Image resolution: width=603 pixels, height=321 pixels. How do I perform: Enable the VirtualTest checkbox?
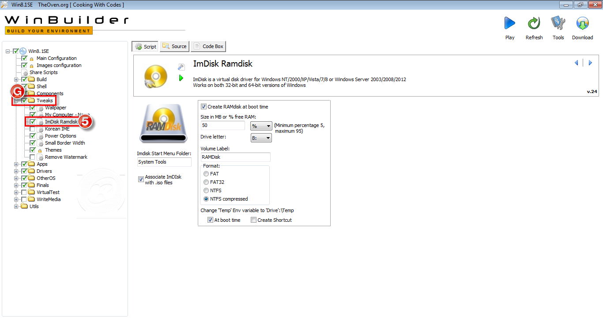[x=24, y=192]
